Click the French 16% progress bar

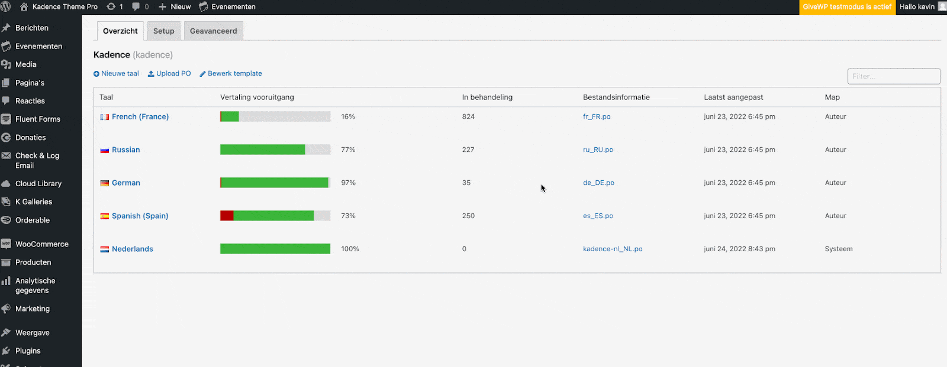click(275, 117)
